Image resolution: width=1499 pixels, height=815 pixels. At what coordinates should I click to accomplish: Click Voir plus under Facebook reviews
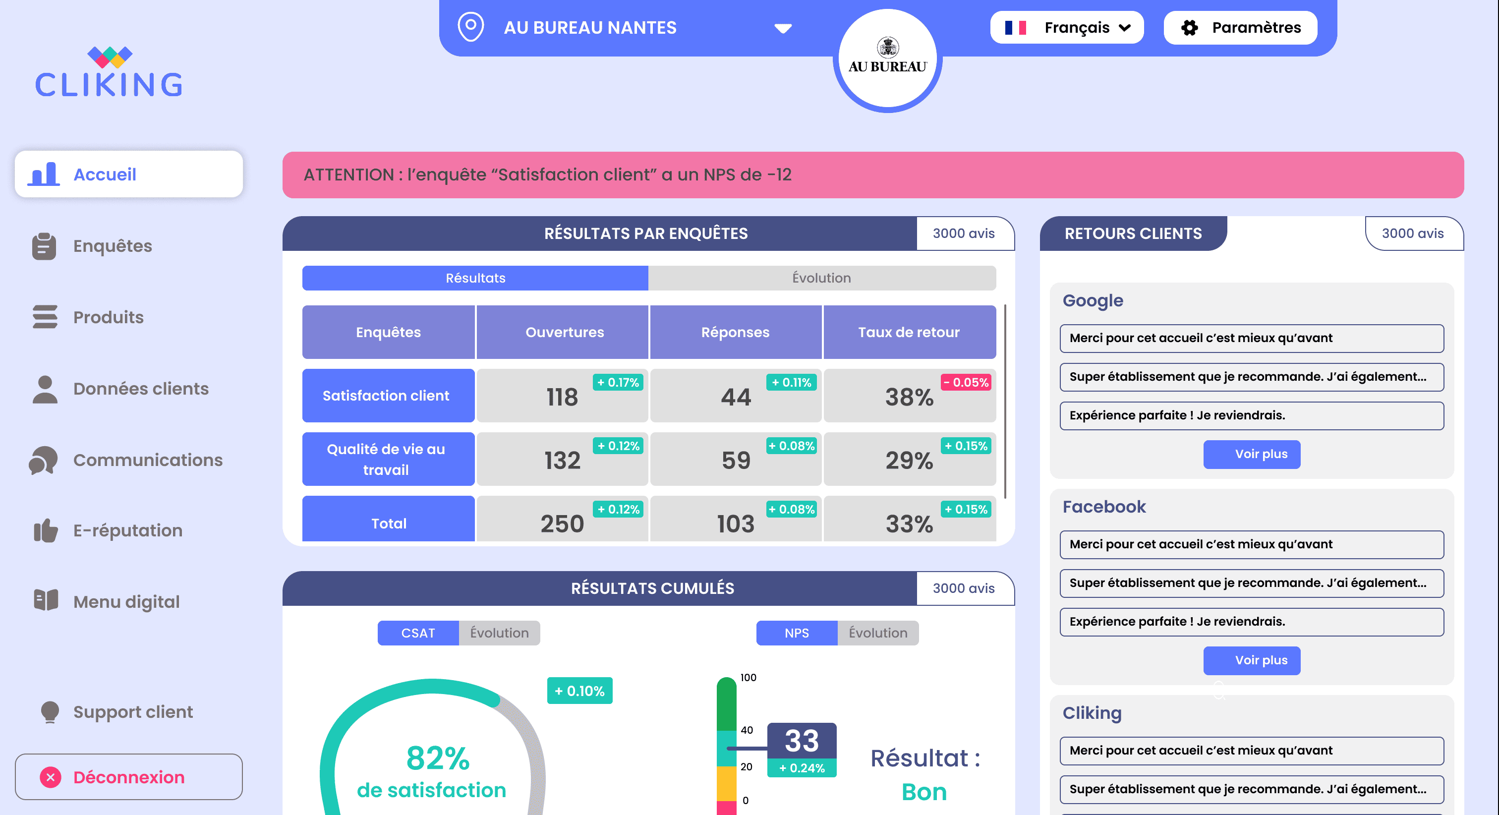pos(1252,660)
